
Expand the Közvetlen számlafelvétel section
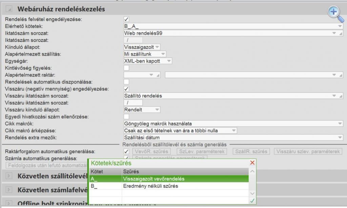coord(9,190)
